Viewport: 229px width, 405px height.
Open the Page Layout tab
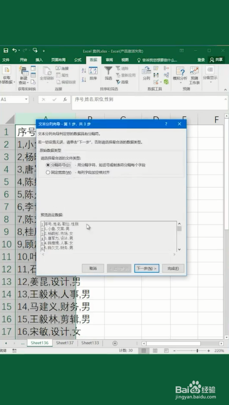pyautogui.click(x=58, y=60)
